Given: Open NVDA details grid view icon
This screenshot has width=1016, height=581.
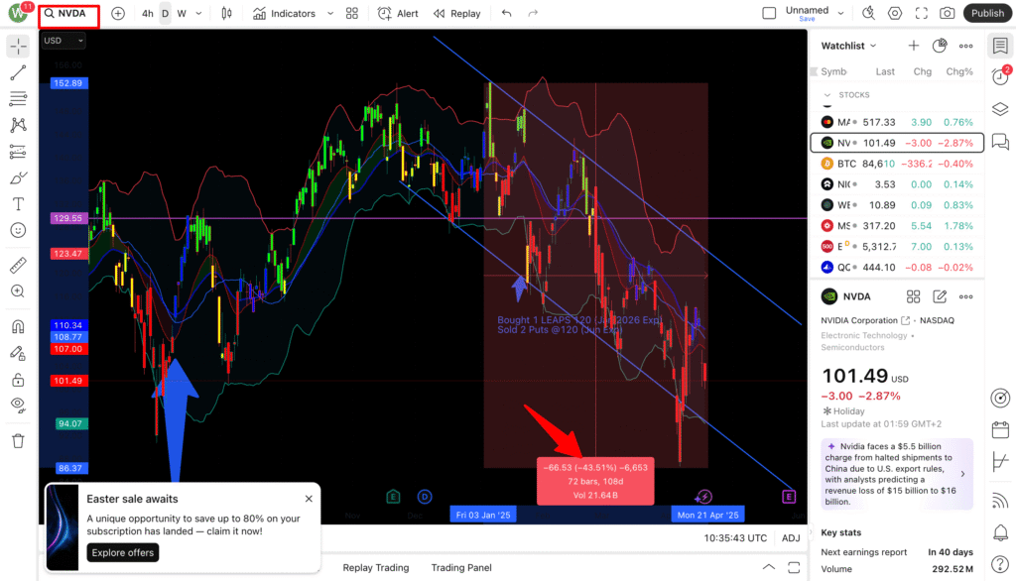Looking at the screenshot, I should (913, 296).
